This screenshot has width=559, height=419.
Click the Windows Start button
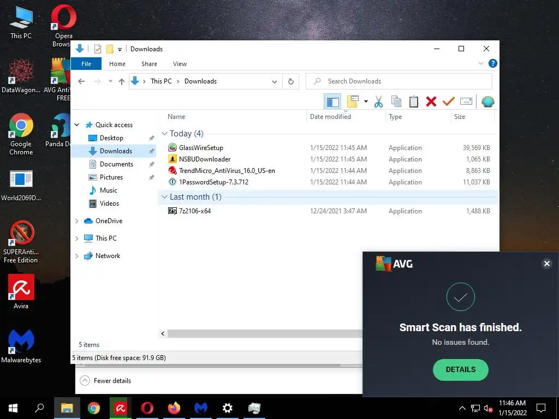coord(13,408)
